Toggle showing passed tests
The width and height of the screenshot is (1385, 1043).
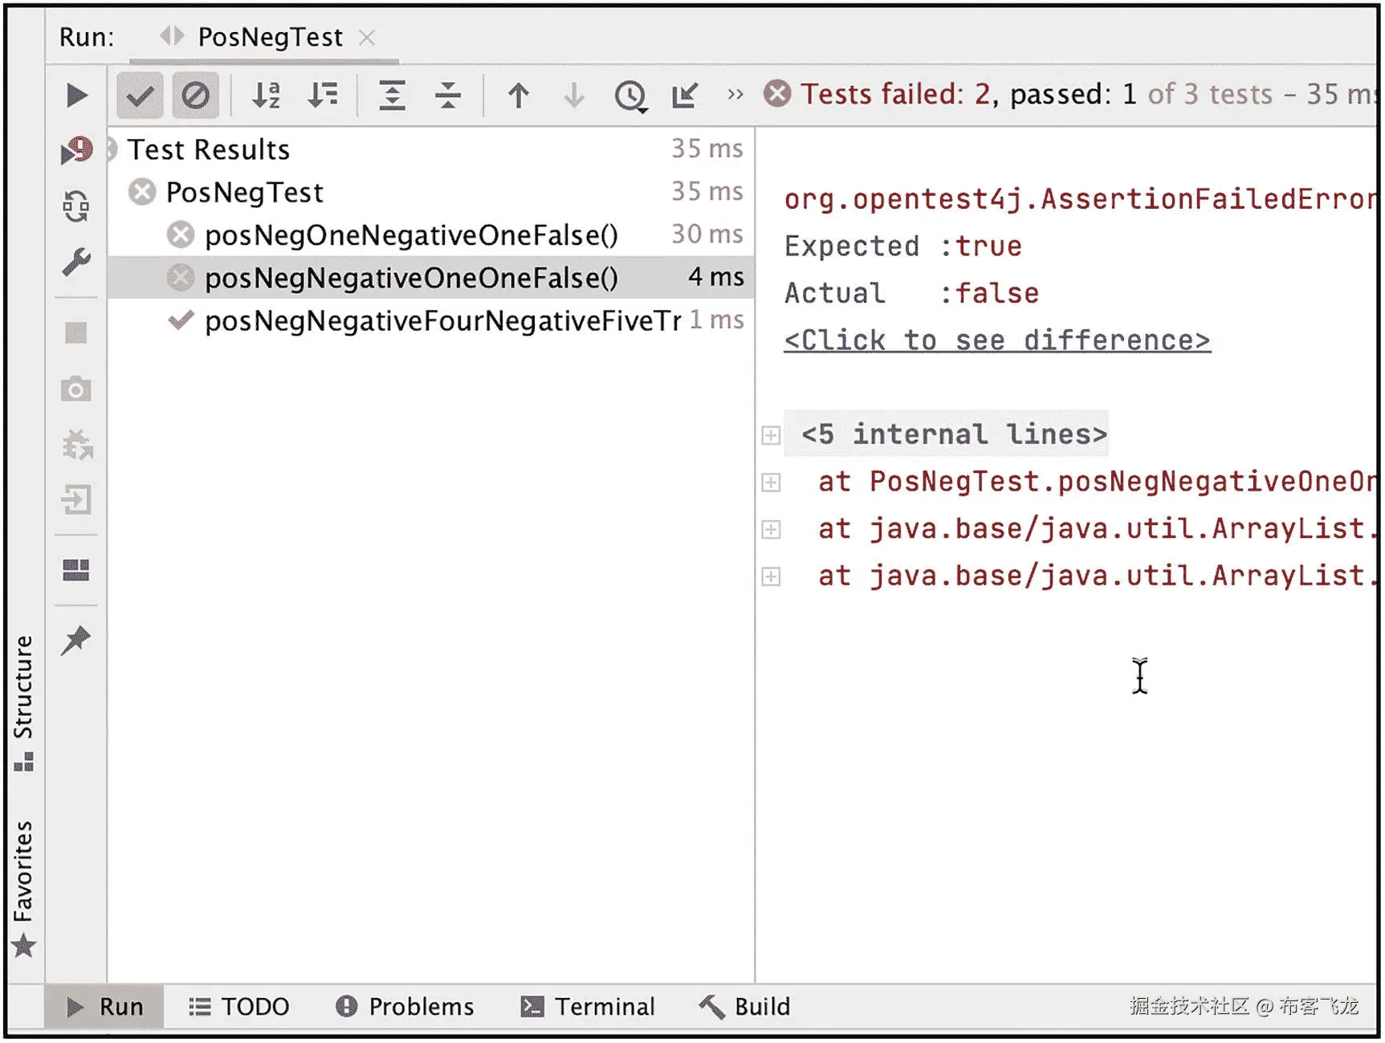[x=139, y=95]
